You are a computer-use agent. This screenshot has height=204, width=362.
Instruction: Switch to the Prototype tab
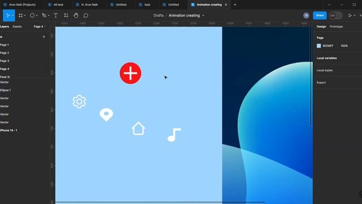click(336, 27)
